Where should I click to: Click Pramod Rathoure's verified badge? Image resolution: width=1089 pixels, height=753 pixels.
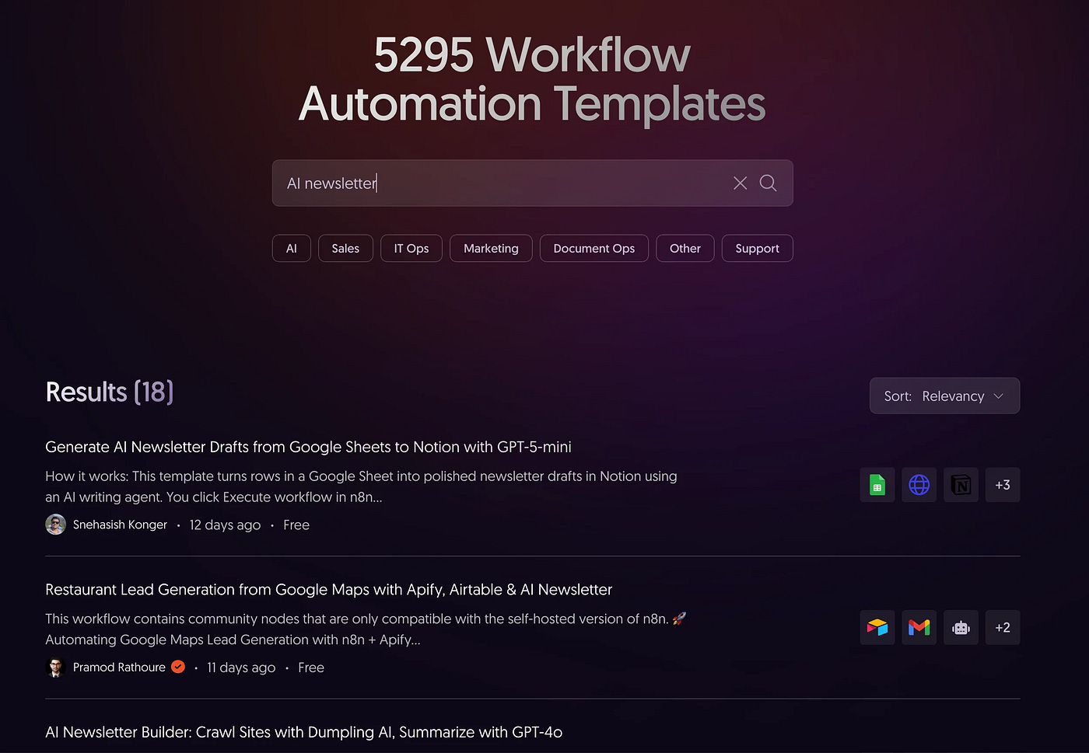(178, 667)
